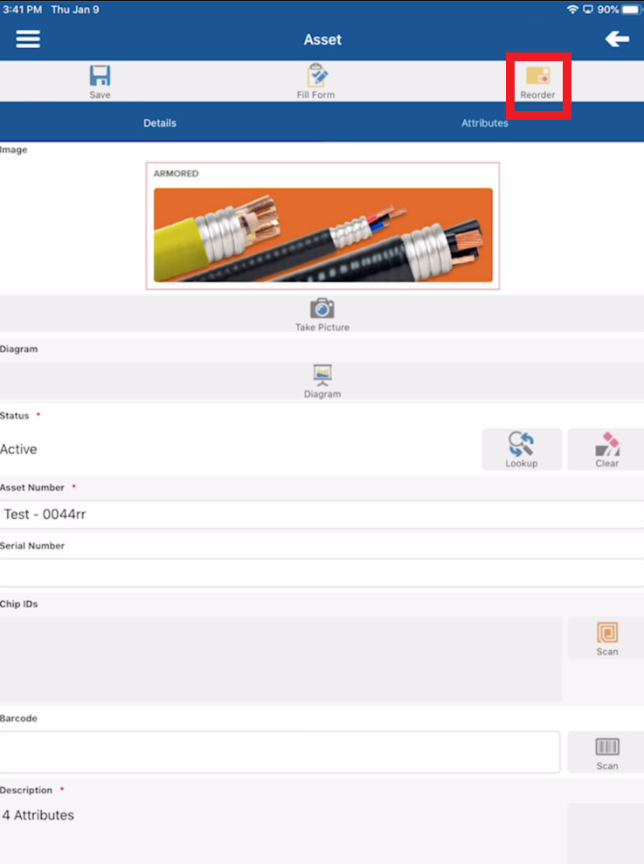The image size is (644, 864).
Task: Focus the Serial Number field
Action: 322,572
